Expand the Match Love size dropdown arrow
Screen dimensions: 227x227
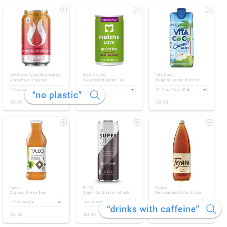coord(133,90)
